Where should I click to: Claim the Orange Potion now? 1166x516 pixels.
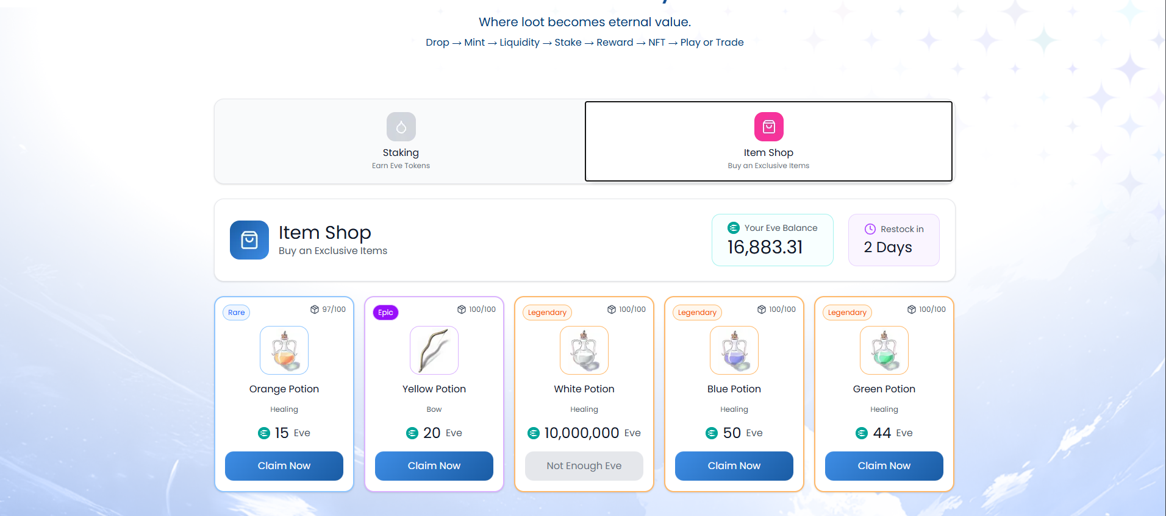[284, 466]
